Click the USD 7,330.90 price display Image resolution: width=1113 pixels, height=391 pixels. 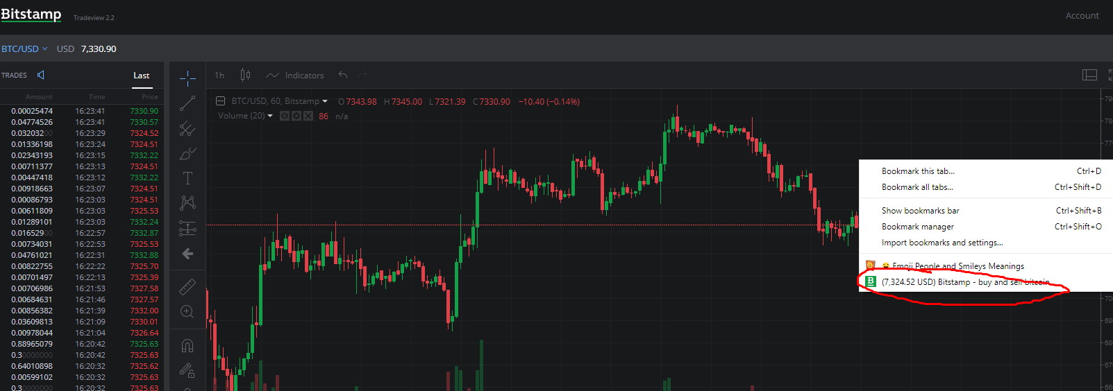(87, 49)
